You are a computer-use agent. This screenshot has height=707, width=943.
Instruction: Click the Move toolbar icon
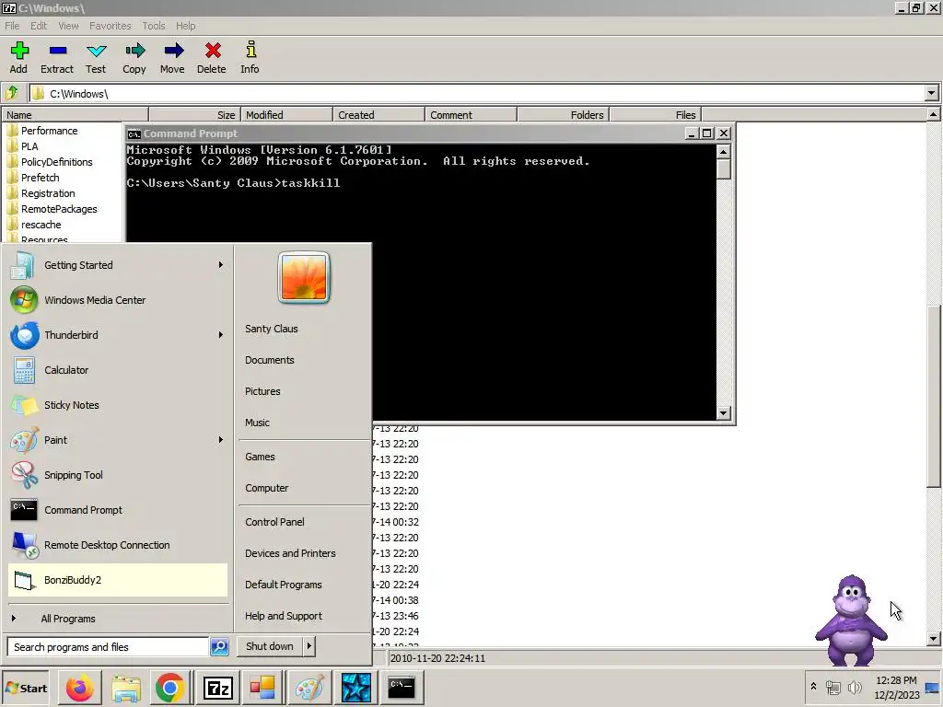(x=173, y=51)
